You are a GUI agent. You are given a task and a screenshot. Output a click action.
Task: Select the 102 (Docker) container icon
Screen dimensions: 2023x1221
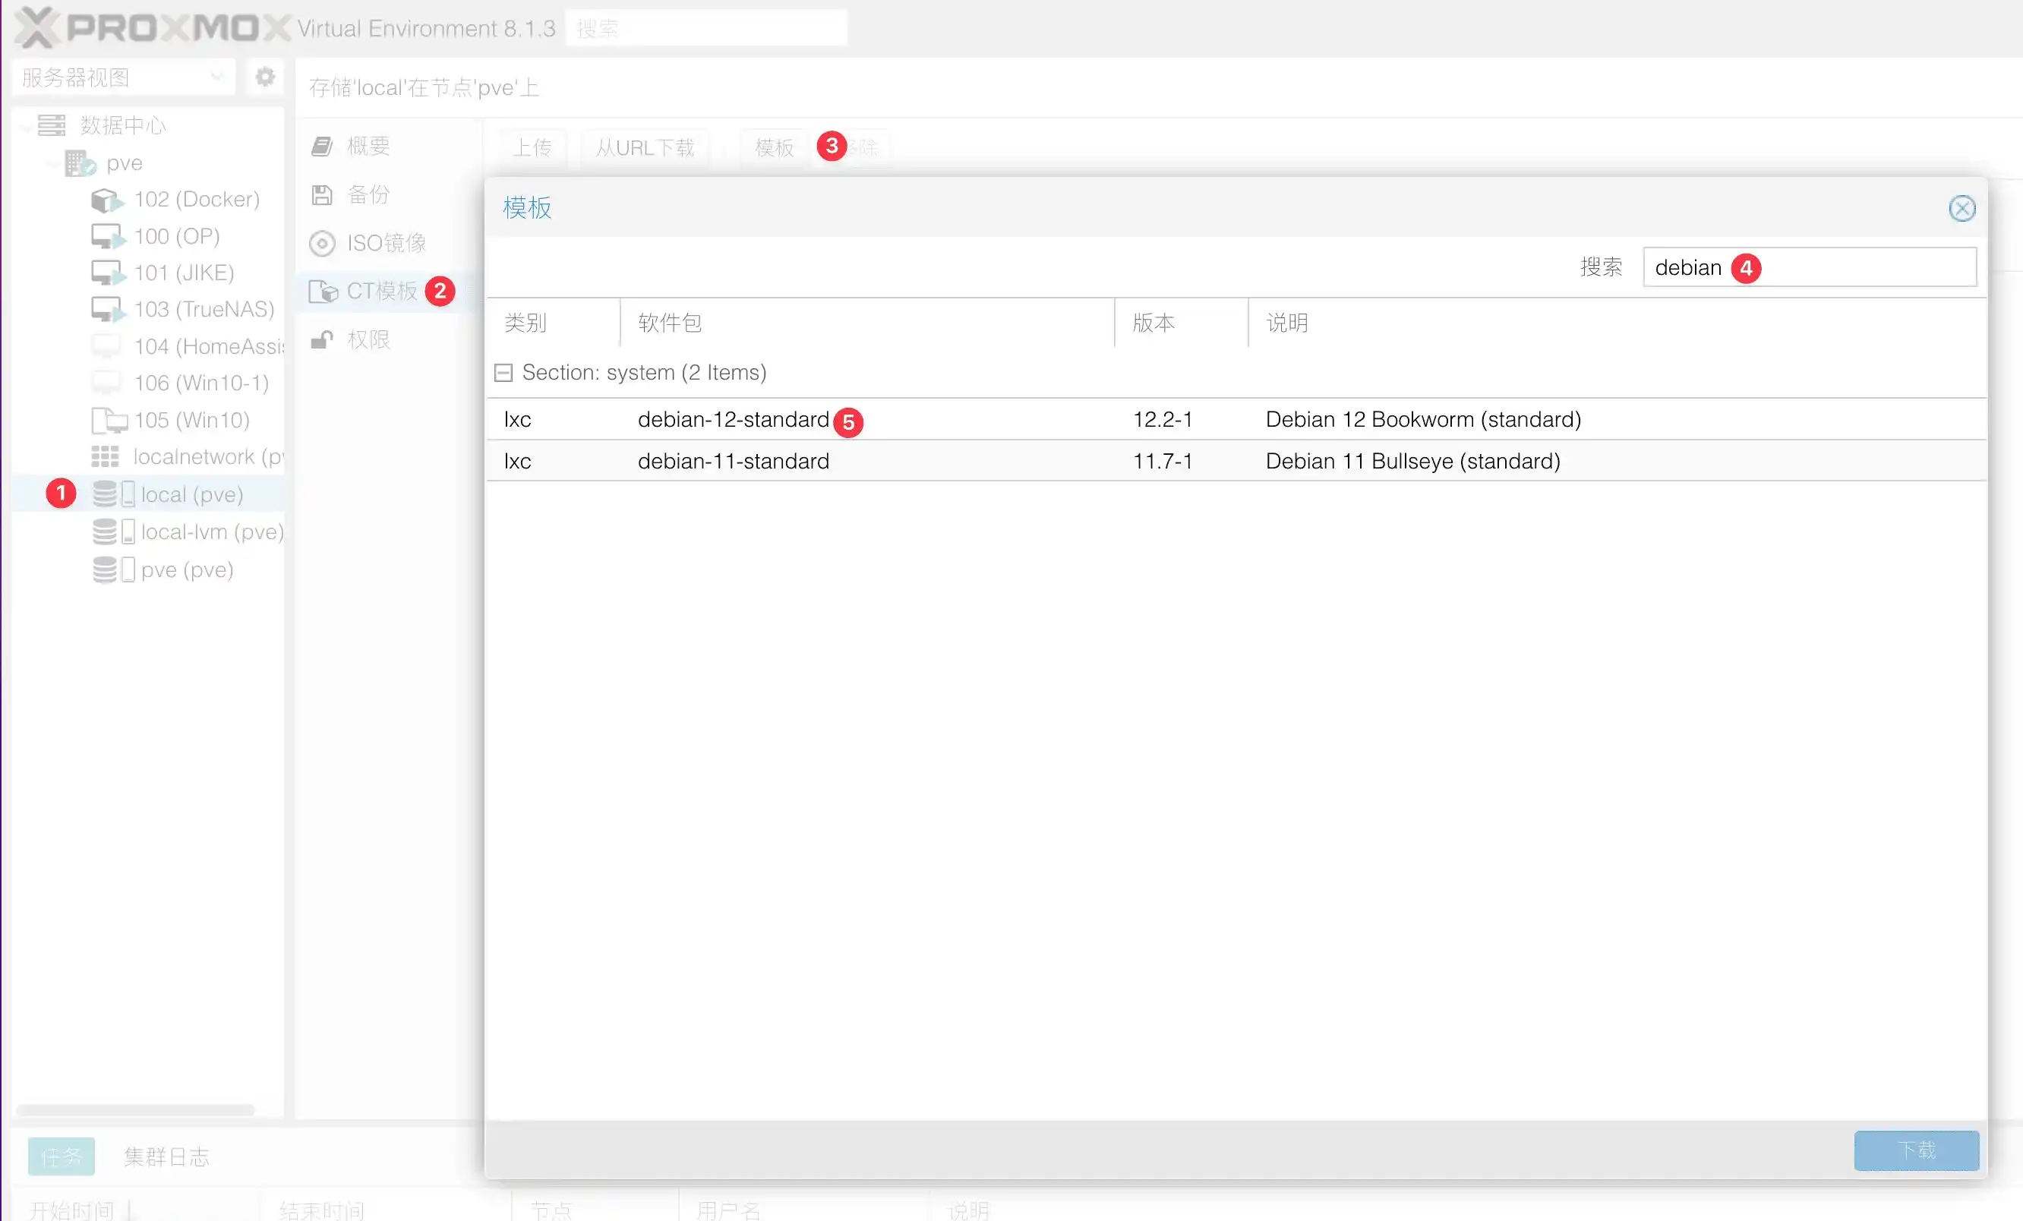tap(106, 200)
